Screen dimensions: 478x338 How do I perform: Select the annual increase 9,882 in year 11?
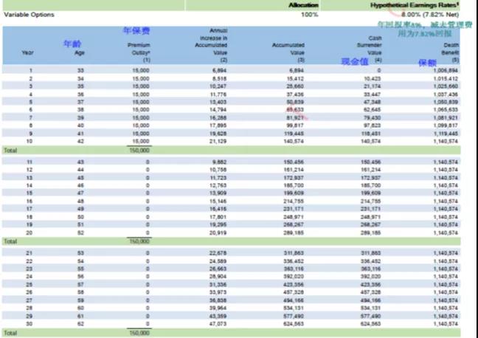218,160
